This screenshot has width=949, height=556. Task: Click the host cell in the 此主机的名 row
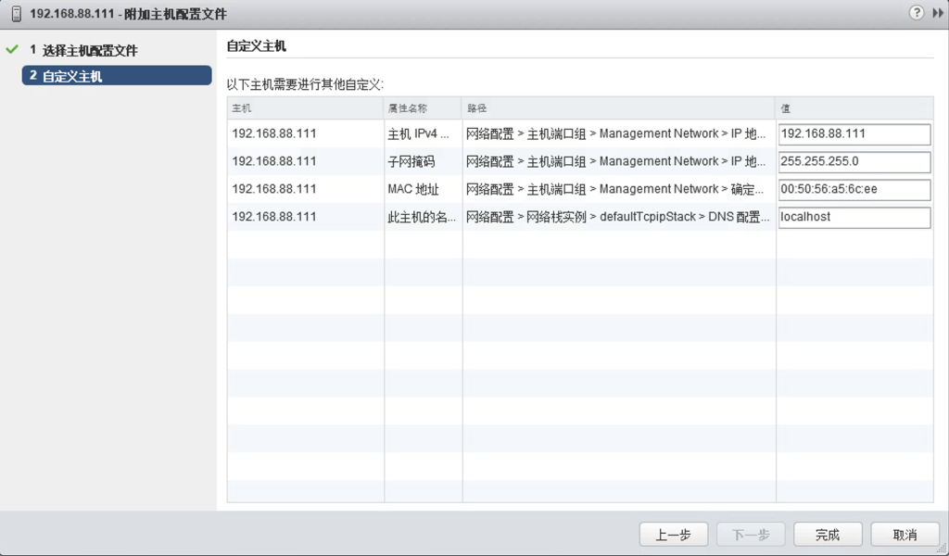tap(306, 217)
